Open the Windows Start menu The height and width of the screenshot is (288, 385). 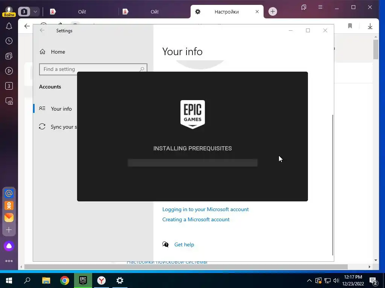coord(9,280)
